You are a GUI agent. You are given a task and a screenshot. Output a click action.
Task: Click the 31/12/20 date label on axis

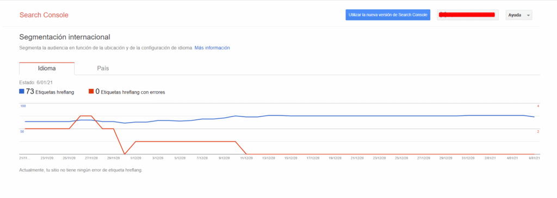[x=468, y=158]
